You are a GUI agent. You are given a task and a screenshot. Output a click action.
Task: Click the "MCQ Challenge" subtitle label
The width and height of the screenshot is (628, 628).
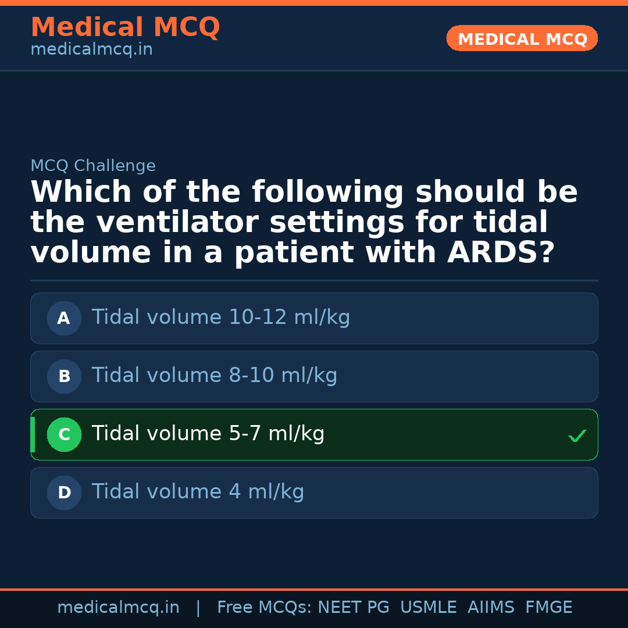coord(93,166)
